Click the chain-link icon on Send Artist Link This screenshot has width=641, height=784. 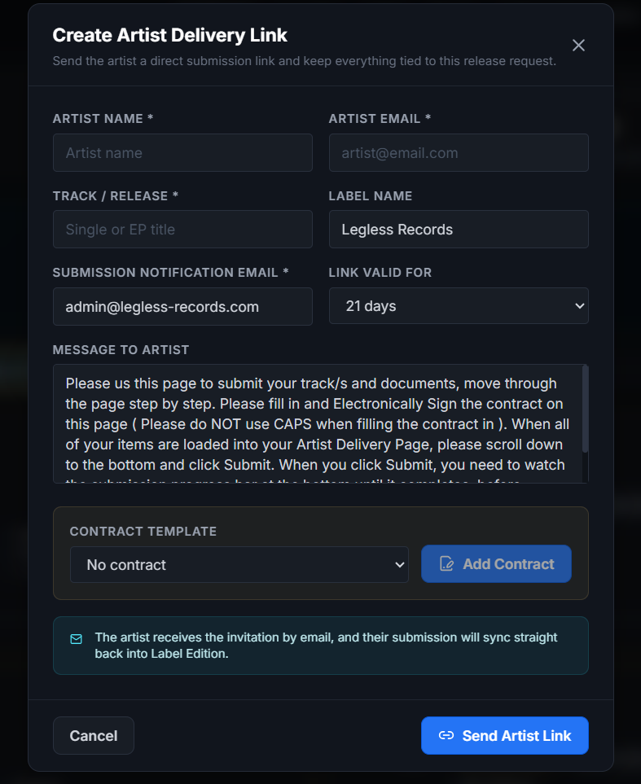pos(446,735)
